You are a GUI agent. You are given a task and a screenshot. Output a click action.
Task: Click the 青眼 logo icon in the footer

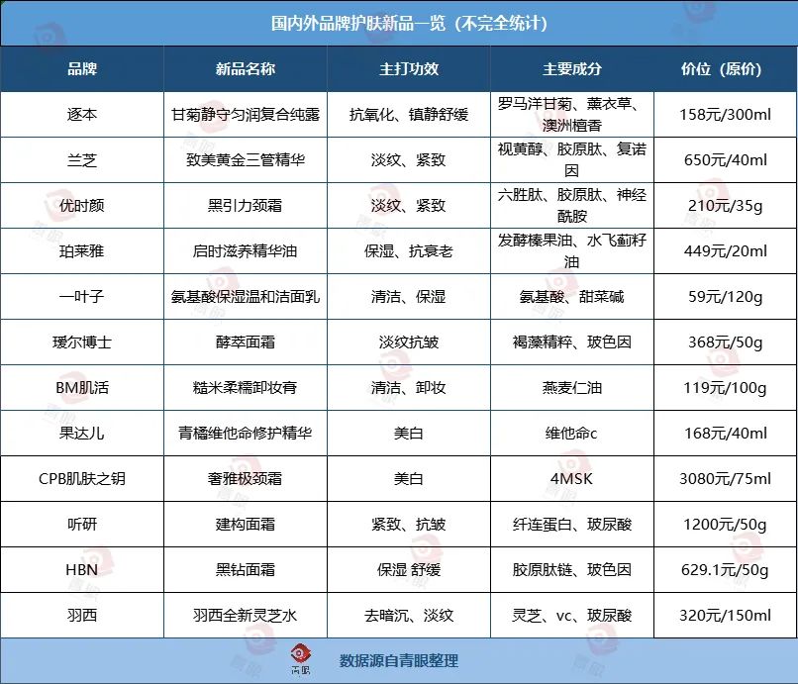tap(300, 659)
